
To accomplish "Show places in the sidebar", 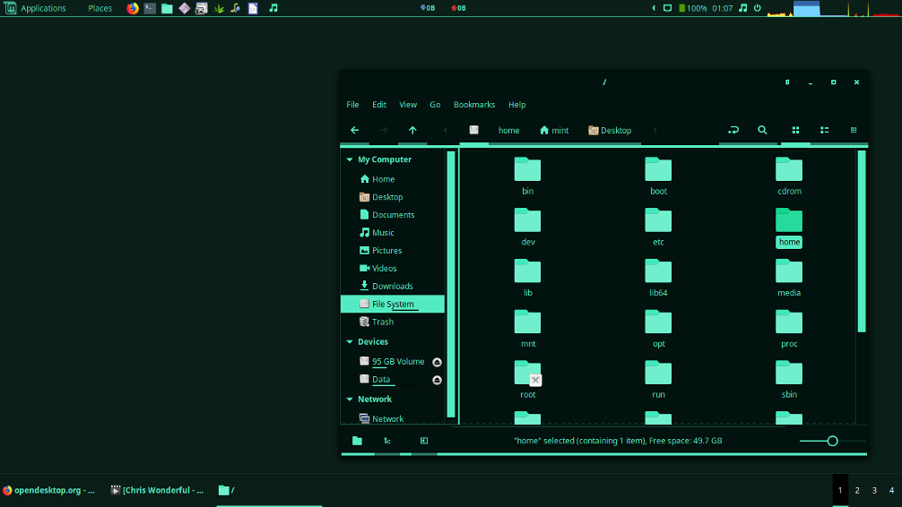I will coord(357,441).
